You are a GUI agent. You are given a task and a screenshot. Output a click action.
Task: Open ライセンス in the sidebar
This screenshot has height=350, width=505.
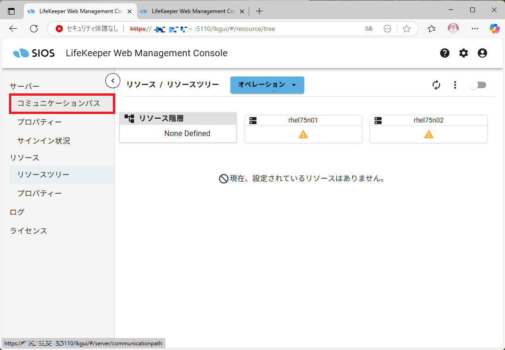28,231
